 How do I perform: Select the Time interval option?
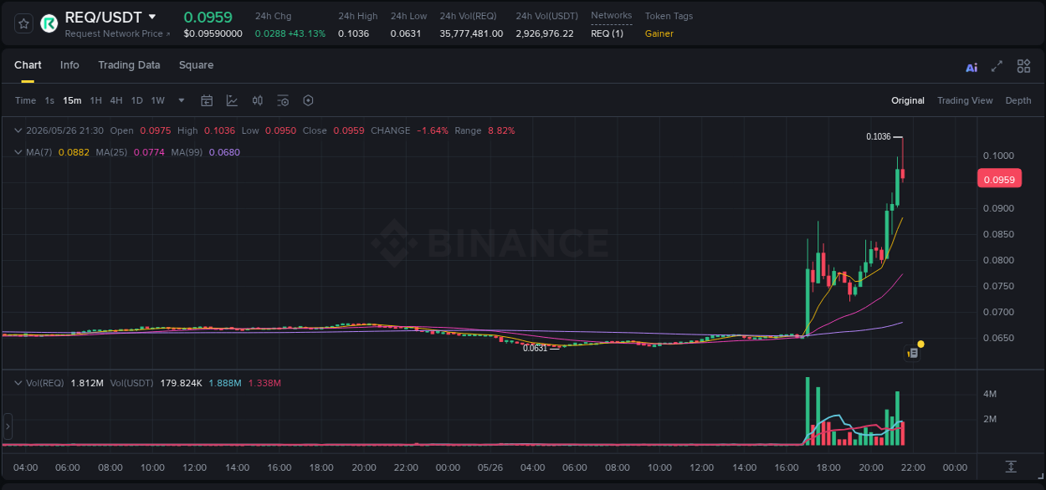pyautogui.click(x=26, y=100)
